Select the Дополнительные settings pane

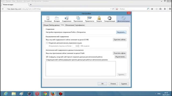tap(123, 19)
